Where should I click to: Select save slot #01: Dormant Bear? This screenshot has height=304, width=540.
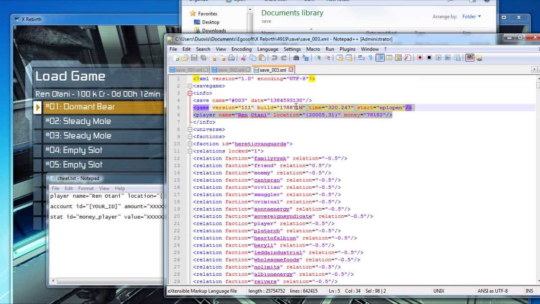(x=98, y=107)
